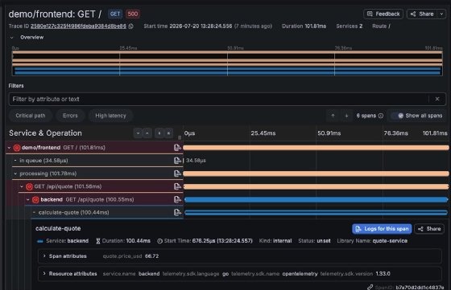Screen dimensions: 451x290
Task: Open logs for GET /api/quote frontend row
Action: [x=177, y=186]
